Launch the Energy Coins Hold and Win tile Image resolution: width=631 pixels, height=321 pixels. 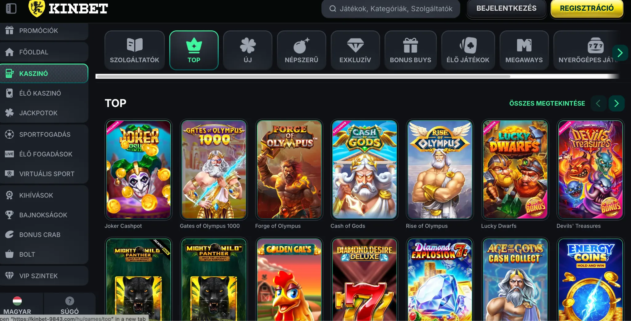(x=591, y=279)
